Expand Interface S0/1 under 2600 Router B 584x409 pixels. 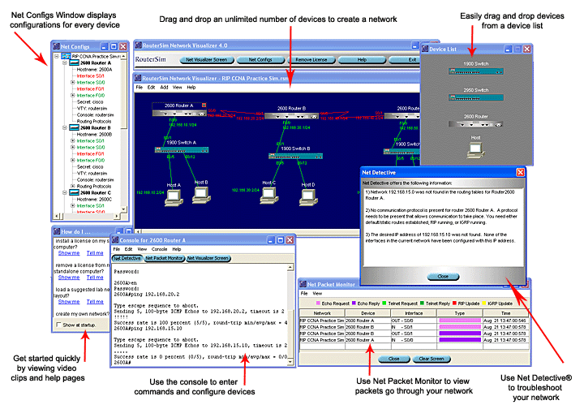click(73, 141)
